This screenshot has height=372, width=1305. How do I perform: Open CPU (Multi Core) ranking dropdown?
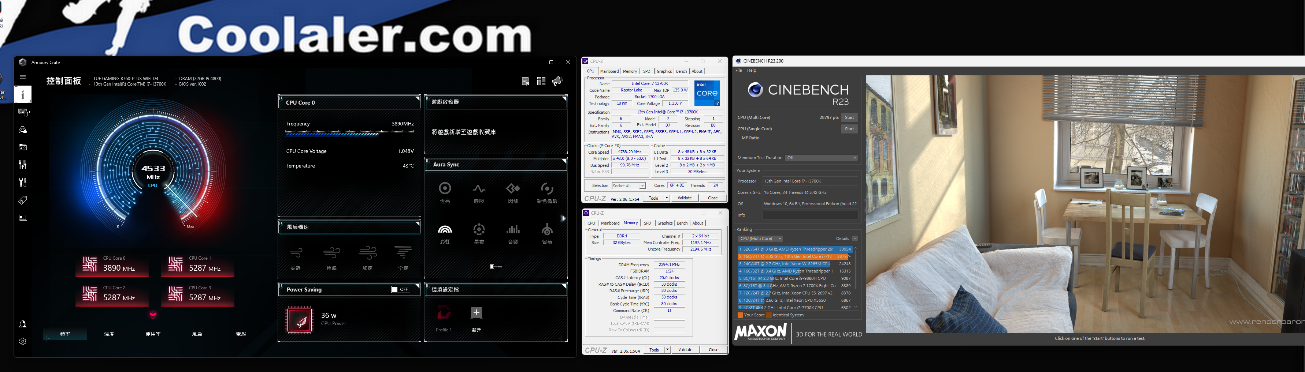(760, 238)
